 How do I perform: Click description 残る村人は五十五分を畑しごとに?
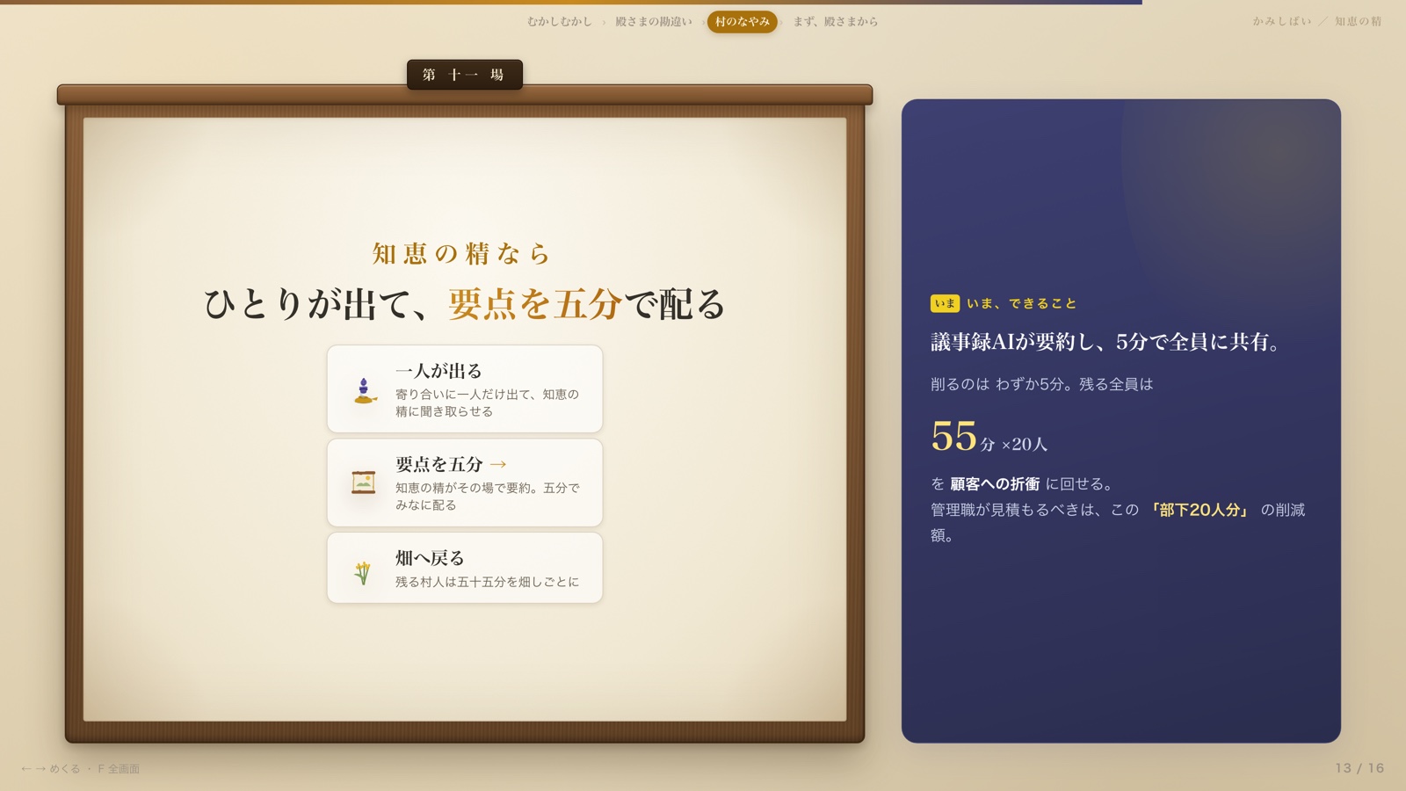[x=487, y=582]
